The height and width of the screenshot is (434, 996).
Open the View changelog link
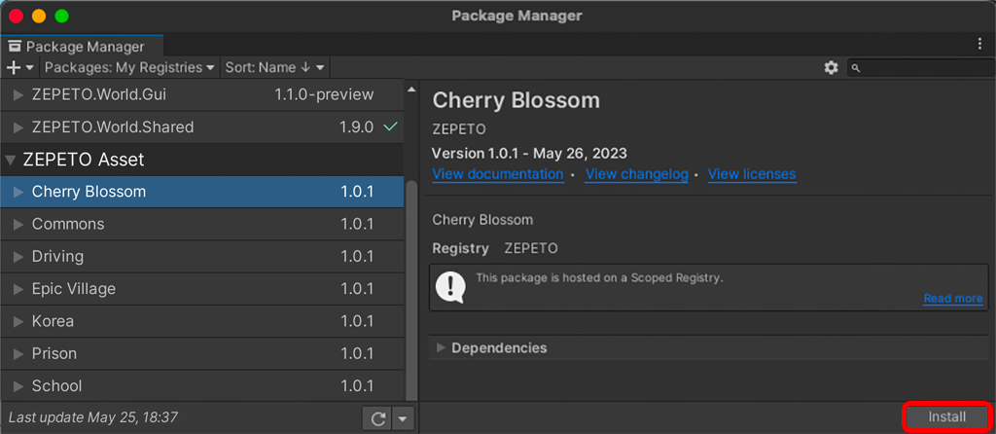(x=636, y=173)
